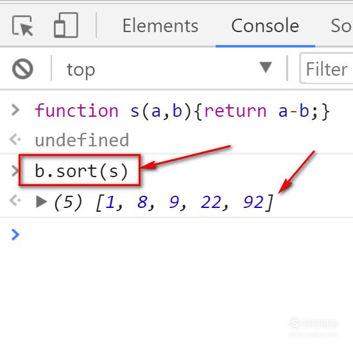Screen dimensions: 353x353
Task: Click the input chevron before function s
Action: [x=15, y=110]
